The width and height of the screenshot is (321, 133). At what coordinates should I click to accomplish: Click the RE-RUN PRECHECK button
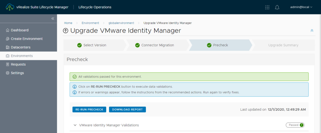point(89,109)
